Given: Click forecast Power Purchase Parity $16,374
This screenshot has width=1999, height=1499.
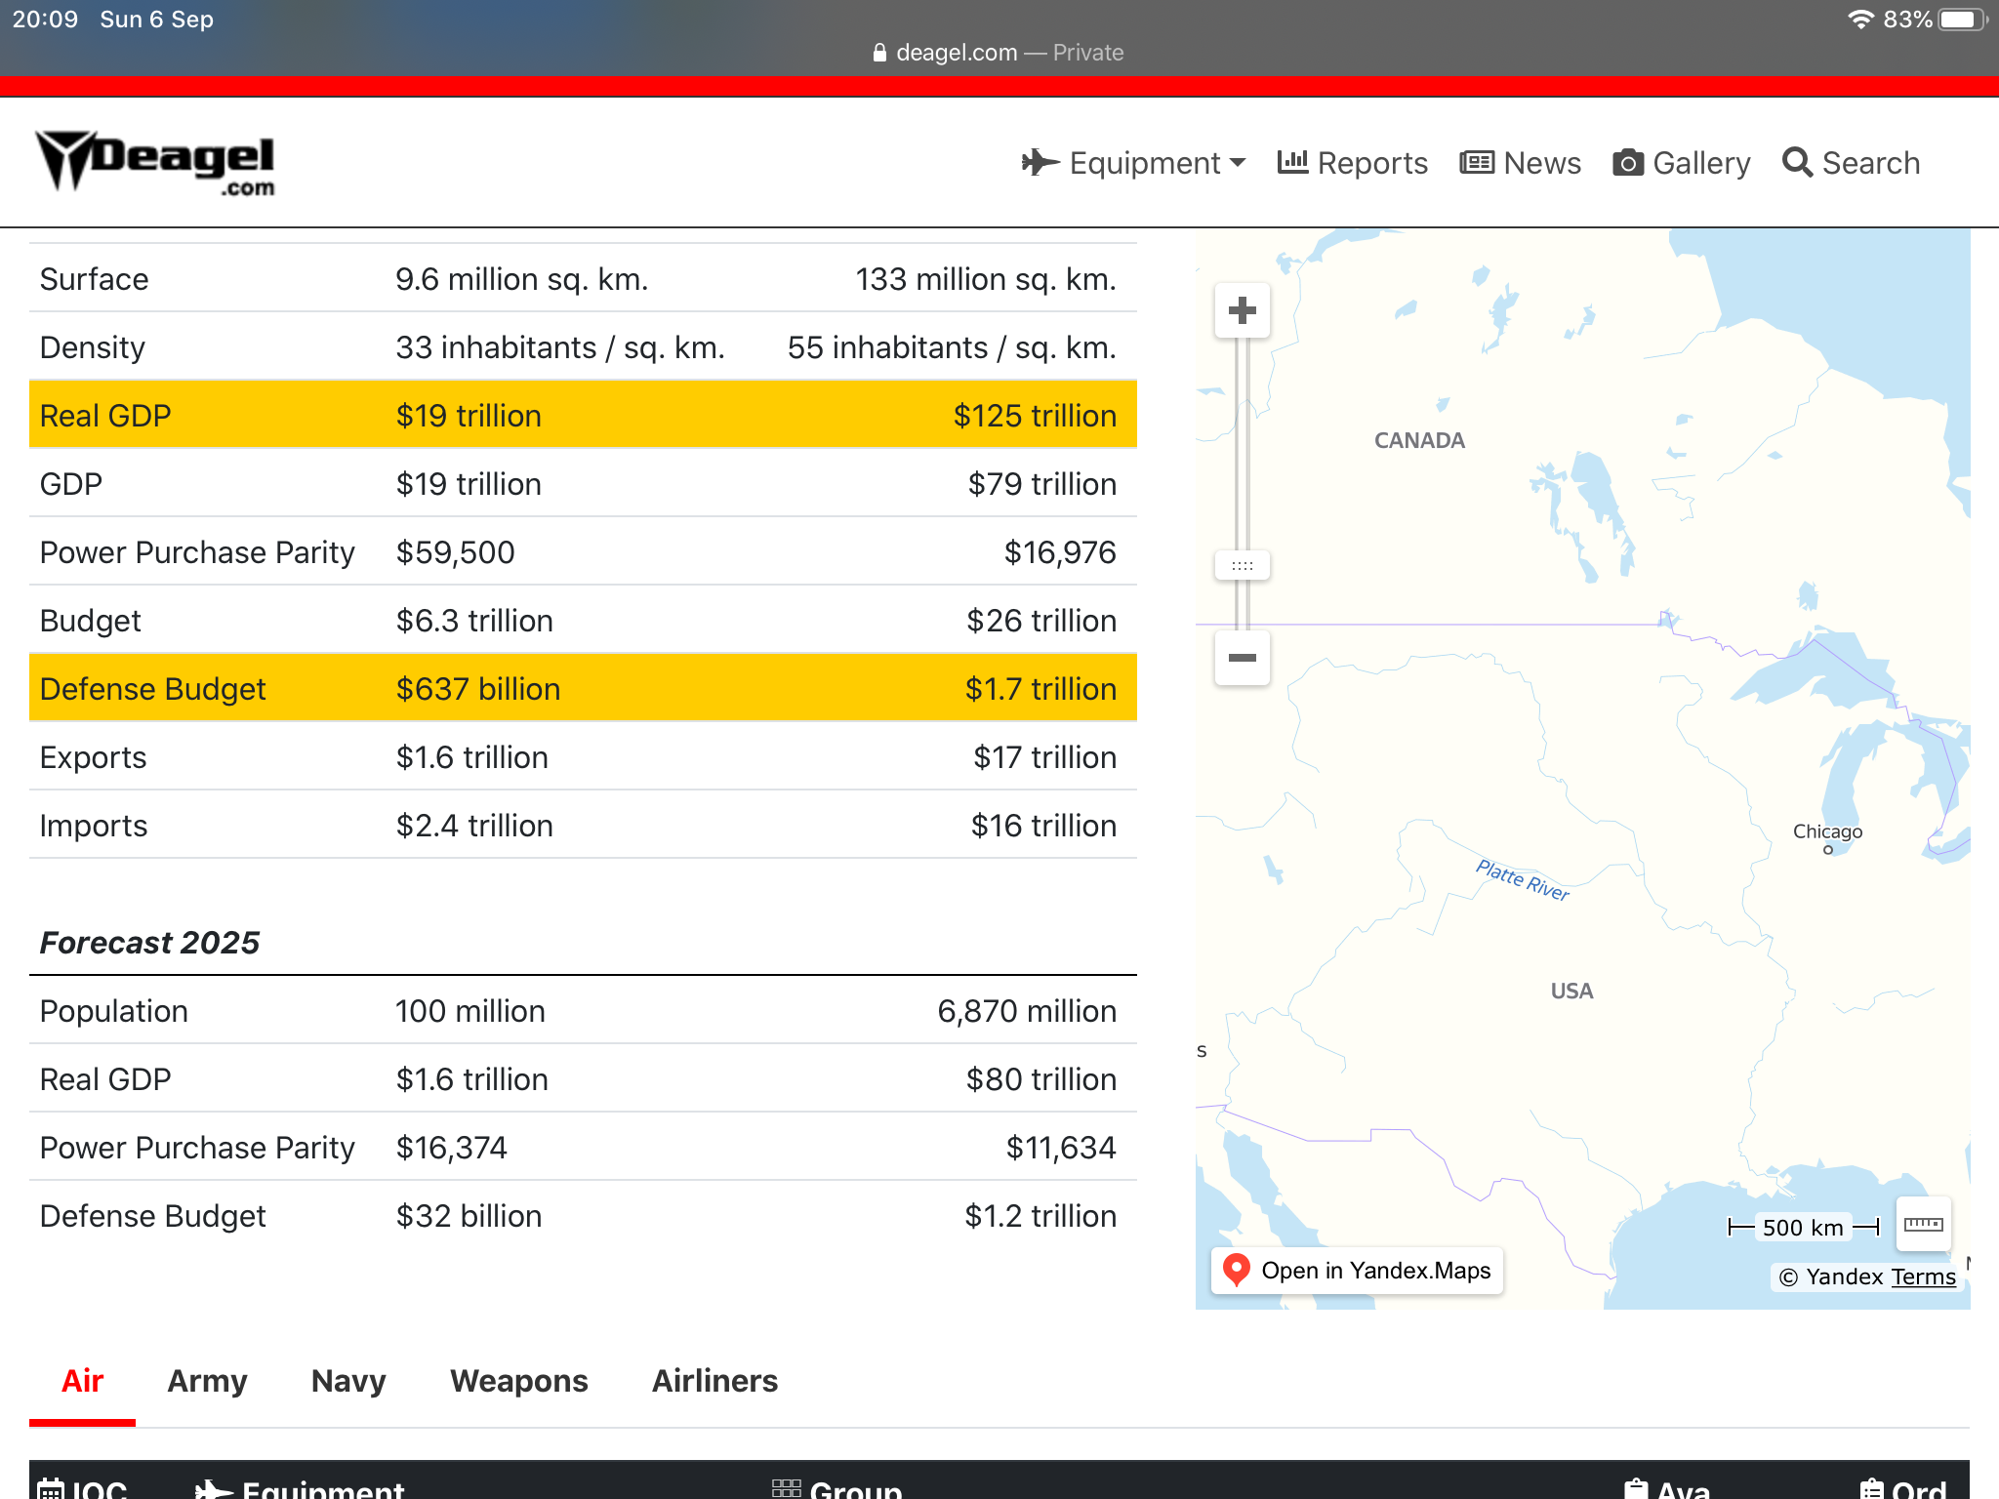Looking at the screenshot, I should click(451, 1148).
